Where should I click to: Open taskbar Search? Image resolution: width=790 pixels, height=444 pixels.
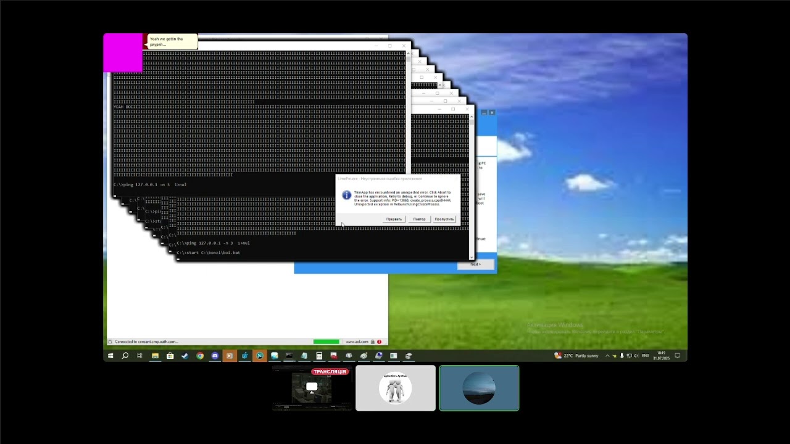pos(125,356)
